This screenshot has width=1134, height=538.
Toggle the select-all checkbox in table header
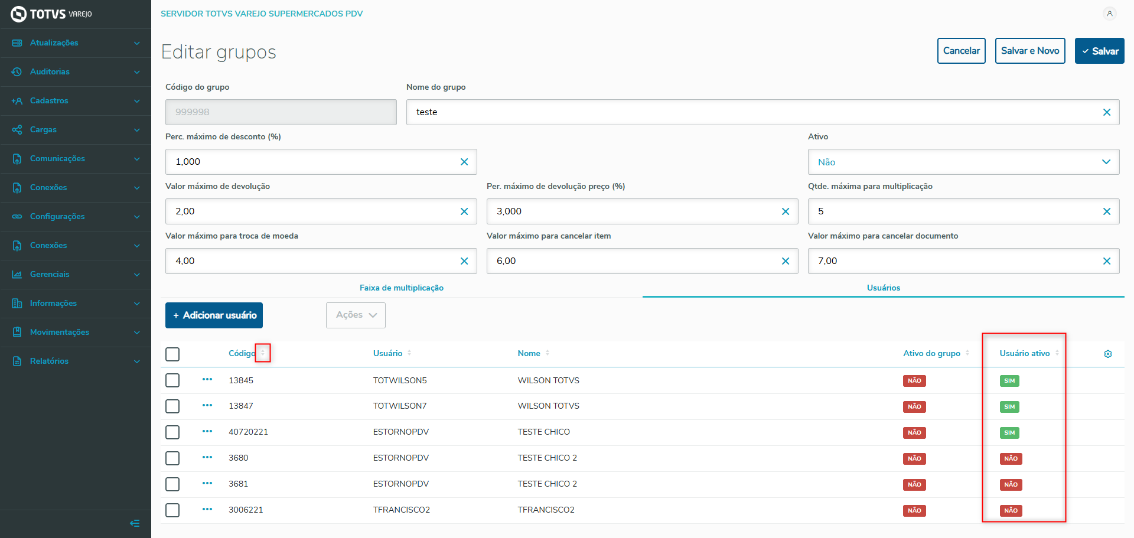[172, 354]
